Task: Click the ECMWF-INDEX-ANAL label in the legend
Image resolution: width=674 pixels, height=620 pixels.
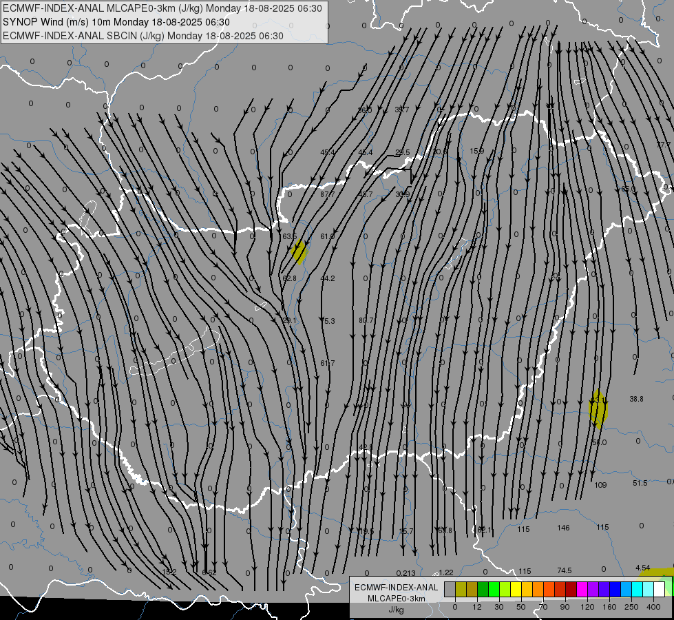Action: 397,588
